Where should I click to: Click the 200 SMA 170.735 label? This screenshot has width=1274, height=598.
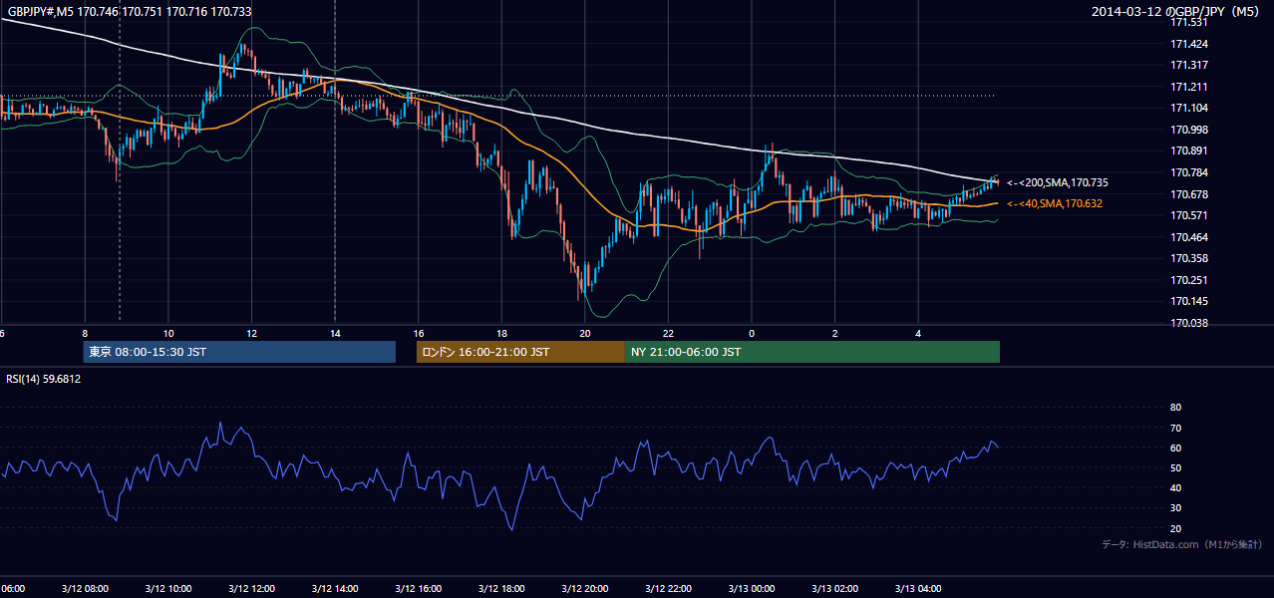pyautogui.click(x=1057, y=182)
